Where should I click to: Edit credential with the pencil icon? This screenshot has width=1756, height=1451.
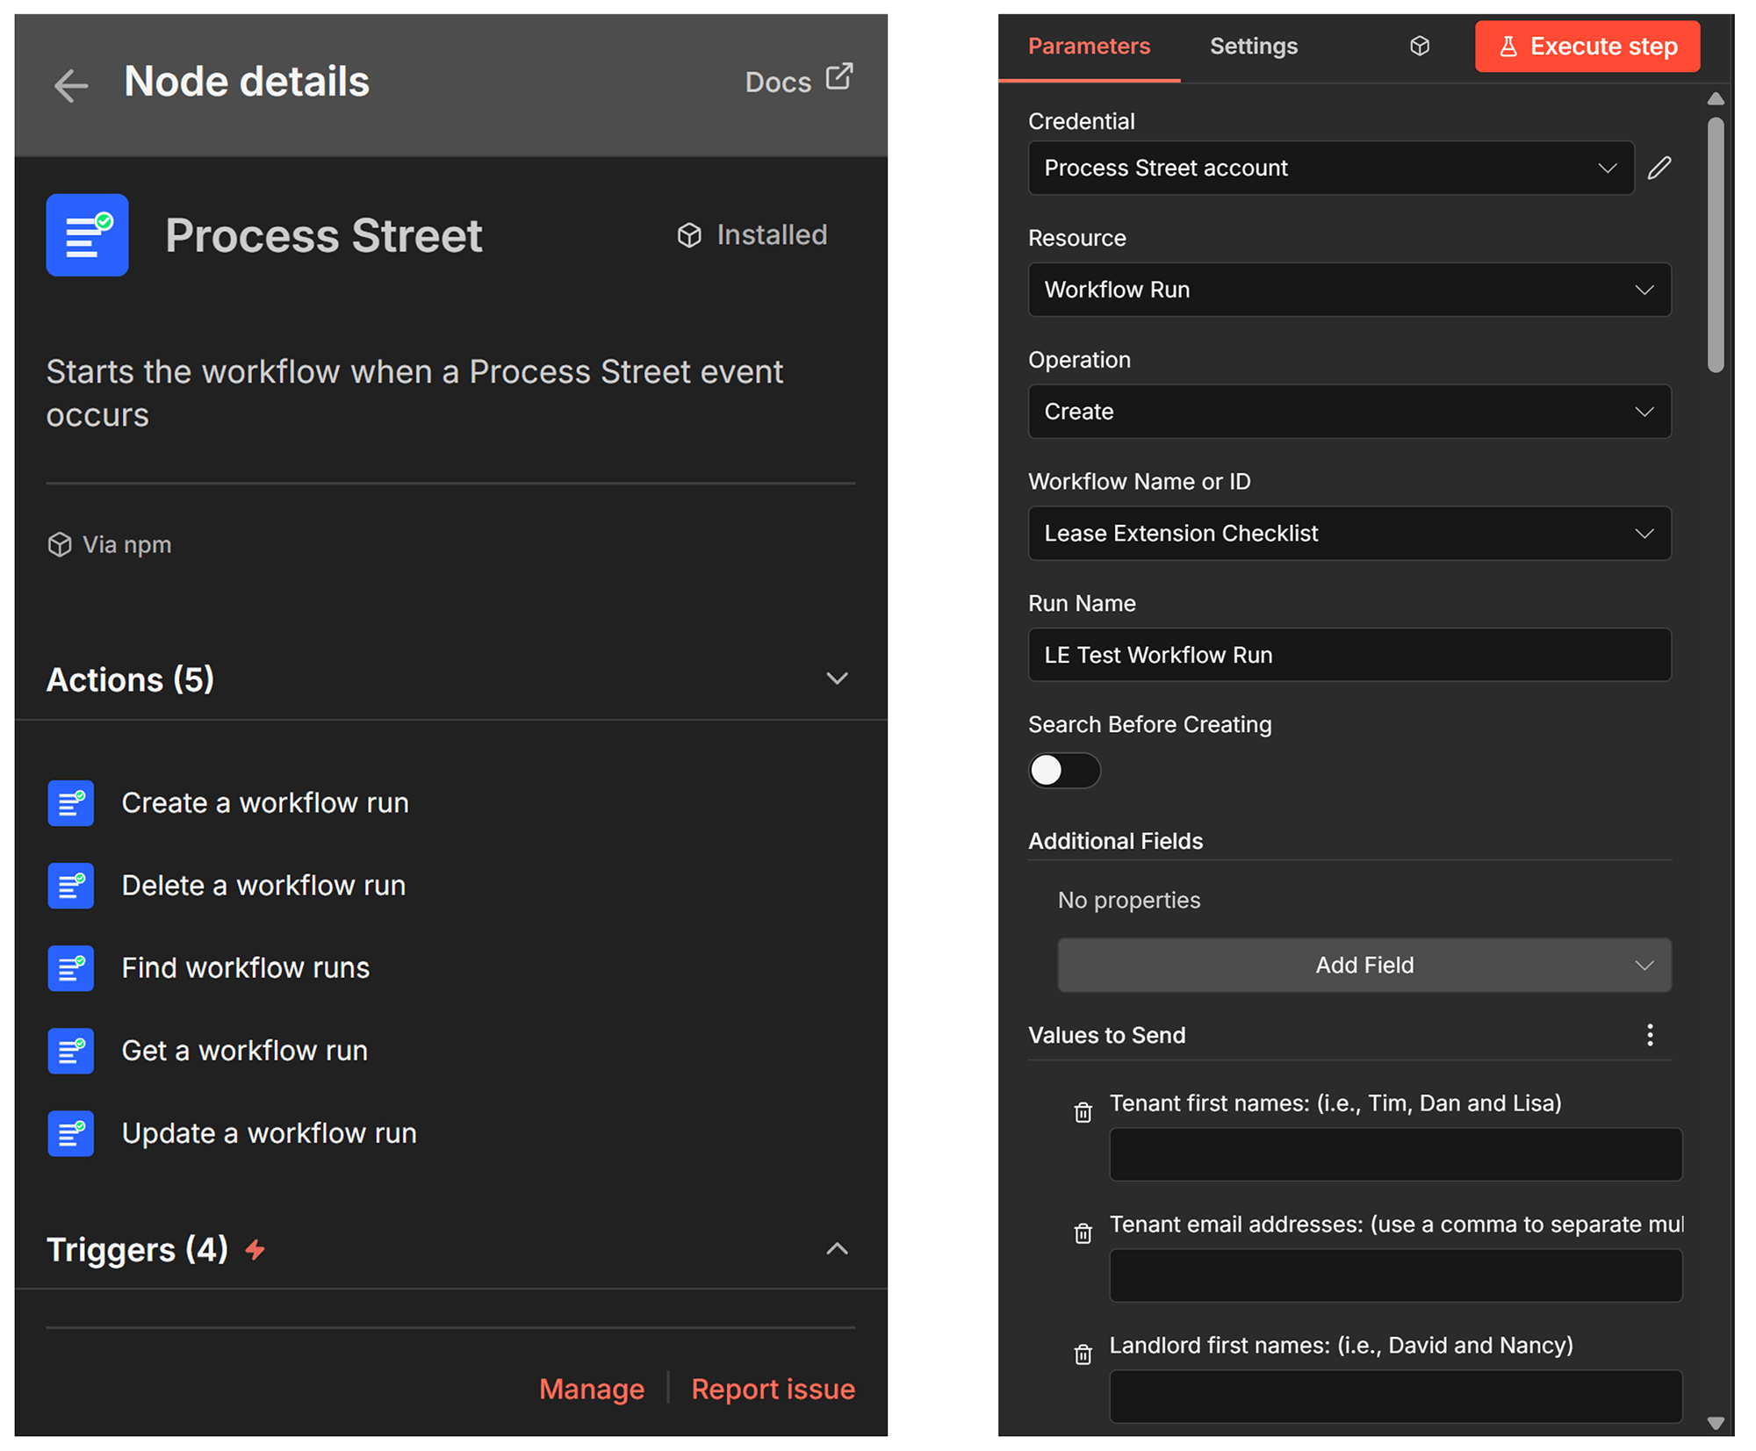pyautogui.click(x=1659, y=168)
